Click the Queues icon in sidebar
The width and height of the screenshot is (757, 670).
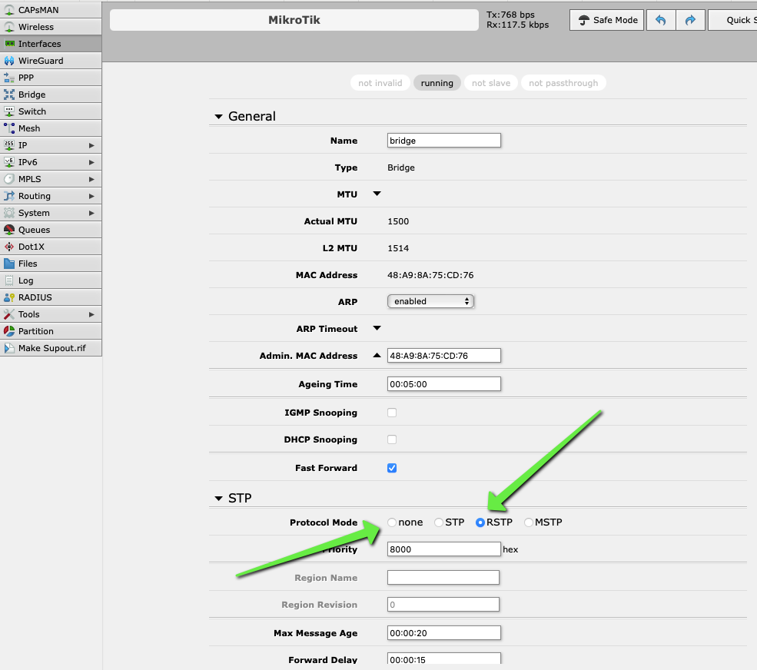click(9, 230)
